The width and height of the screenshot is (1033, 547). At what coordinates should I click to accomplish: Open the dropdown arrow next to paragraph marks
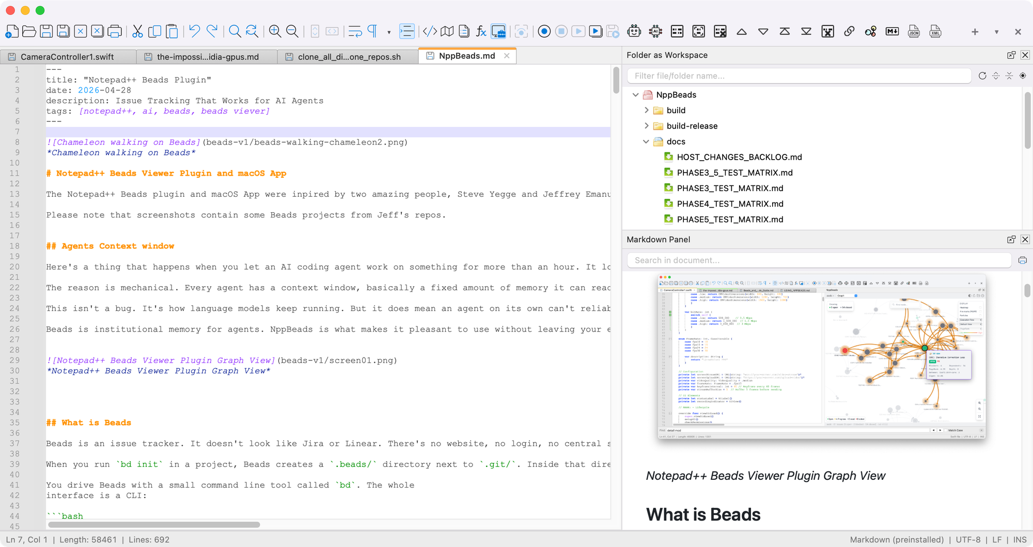coord(388,32)
